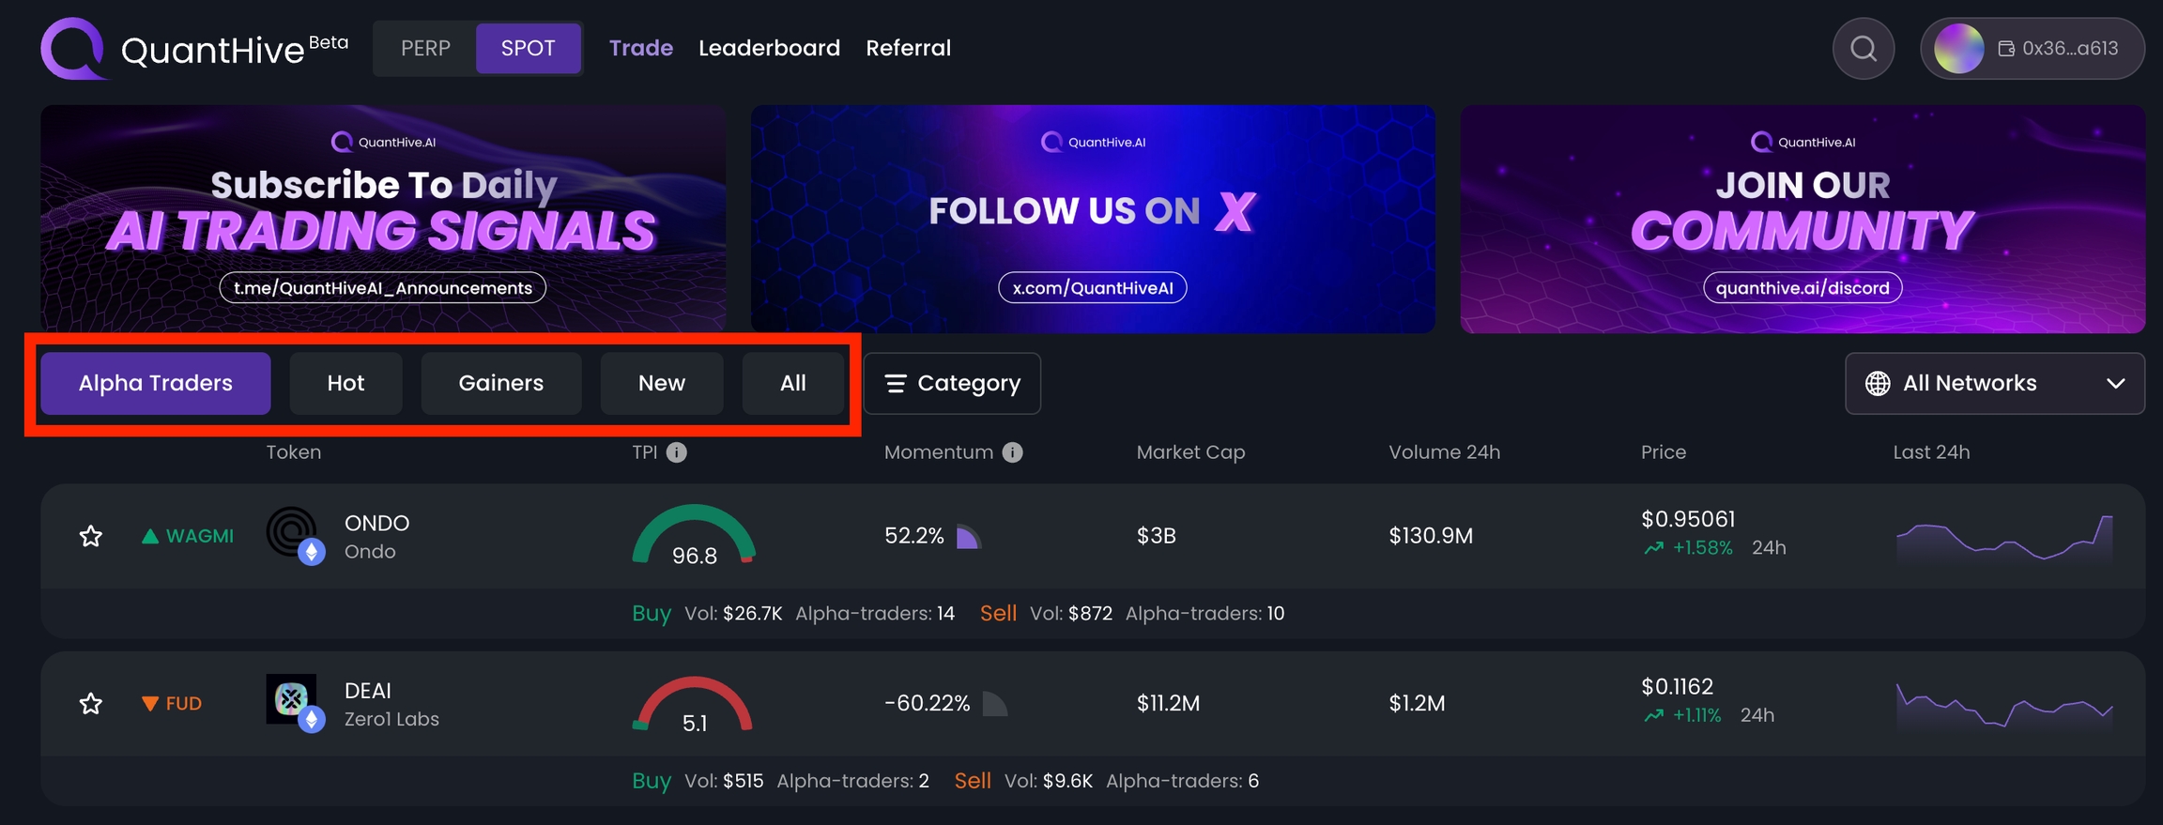Click the search magnifier icon
The width and height of the screenshot is (2163, 825).
[x=1864, y=48]
